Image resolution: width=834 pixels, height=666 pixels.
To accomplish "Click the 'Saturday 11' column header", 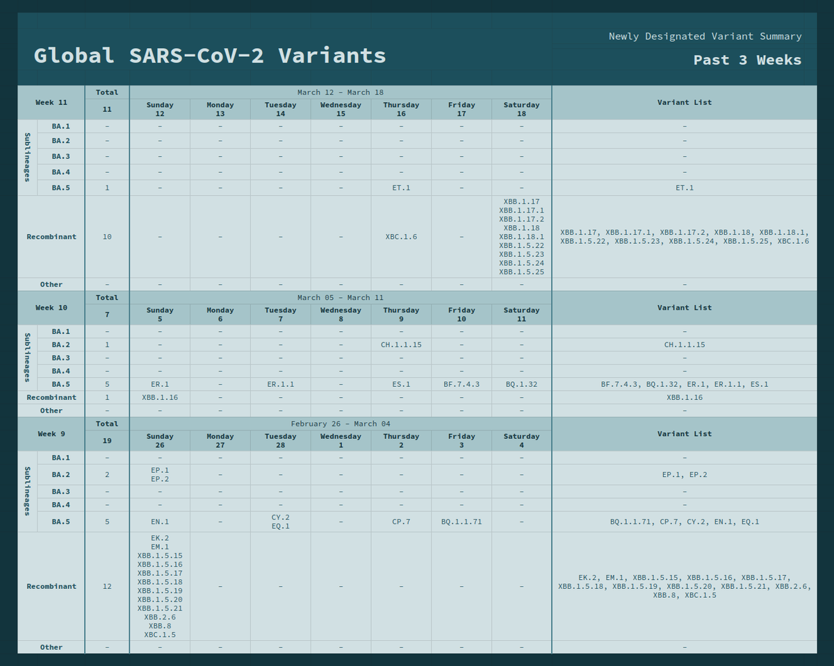I will [x=521, y=315].
